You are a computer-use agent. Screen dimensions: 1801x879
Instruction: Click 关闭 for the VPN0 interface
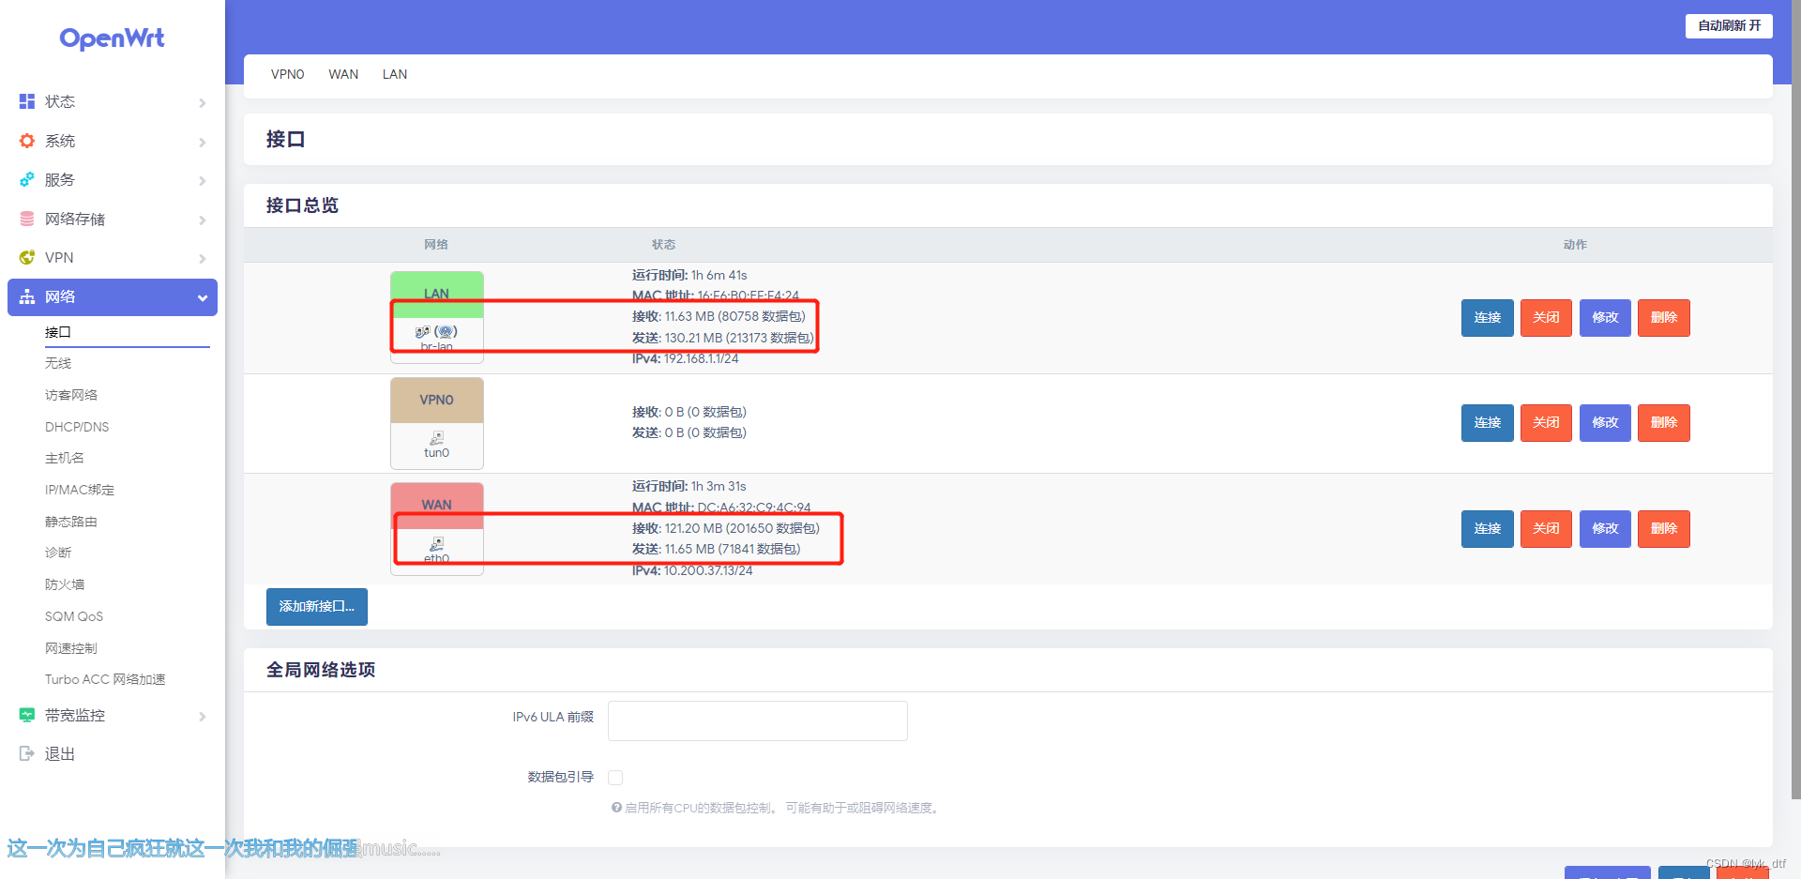click(1546, 423)
